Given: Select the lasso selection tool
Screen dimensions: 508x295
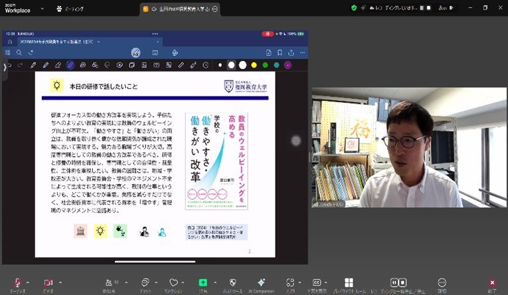Looking at the screenshot, I should pos(107,65).
